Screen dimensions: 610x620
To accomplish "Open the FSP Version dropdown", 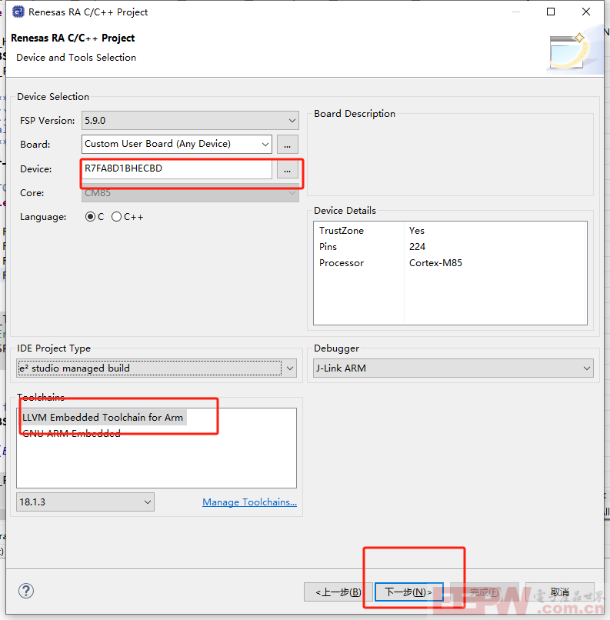I will tap(190, 120).
